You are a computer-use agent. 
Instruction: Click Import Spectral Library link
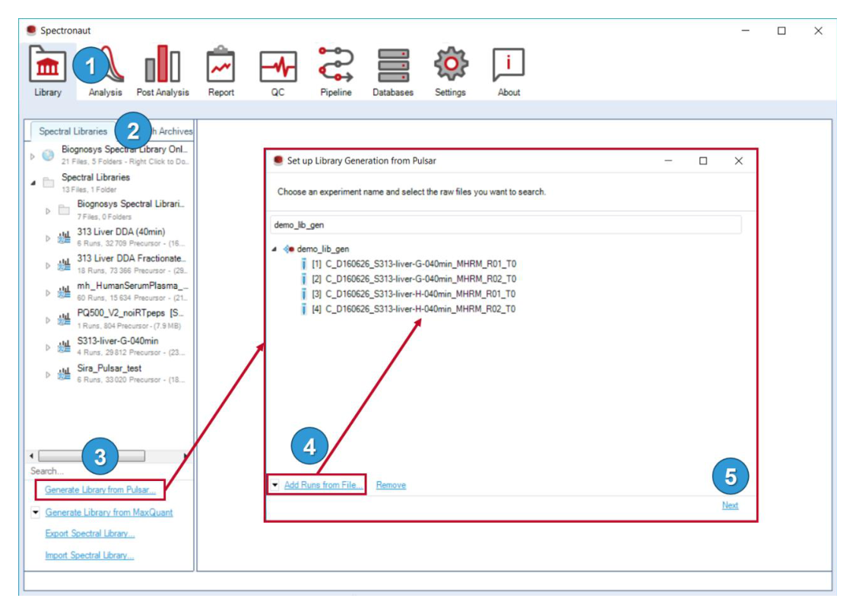pyautogui.click(x=90, y=555)
